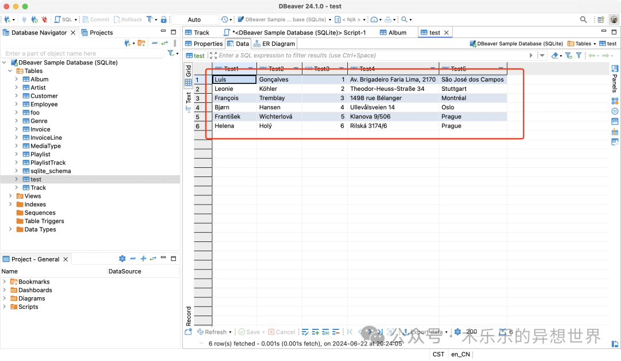Switch to the Album editor tab
The width and height of the screenshot is (621, 361).
[393, 32]
